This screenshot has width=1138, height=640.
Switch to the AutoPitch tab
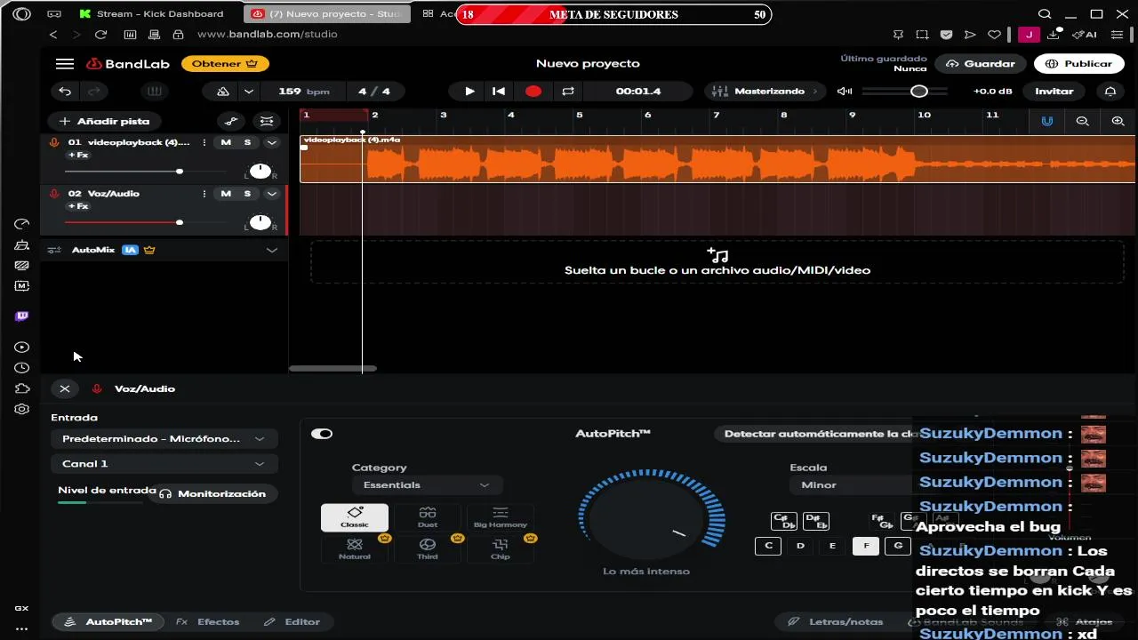pyautogui.click(x=109, y=621)
